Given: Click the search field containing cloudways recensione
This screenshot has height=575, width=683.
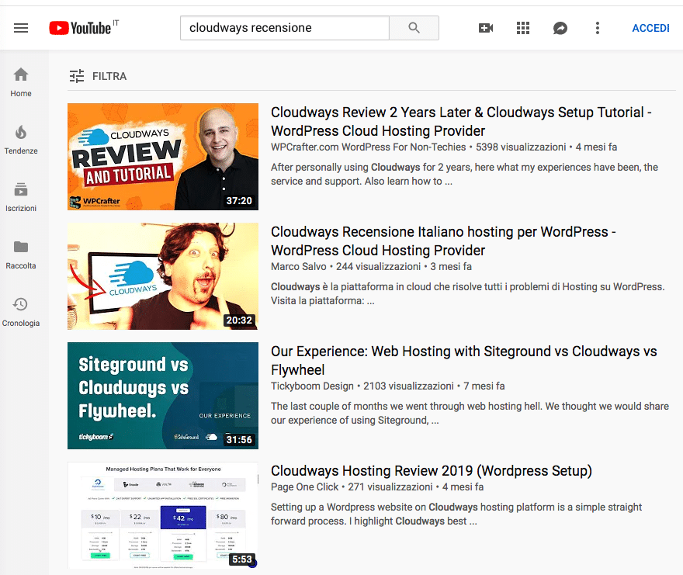Looking at the screenshot, I should [284, 28].
